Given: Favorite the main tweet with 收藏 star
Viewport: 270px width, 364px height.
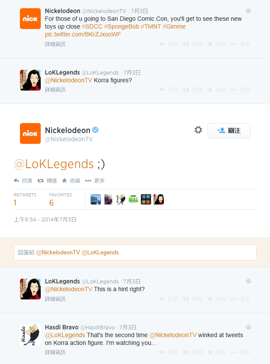Looking at the screenshot, I should point(71,181).
